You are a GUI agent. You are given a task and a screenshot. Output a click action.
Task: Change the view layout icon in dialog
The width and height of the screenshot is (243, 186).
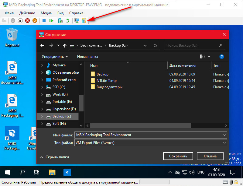click(x=203, y=57)
